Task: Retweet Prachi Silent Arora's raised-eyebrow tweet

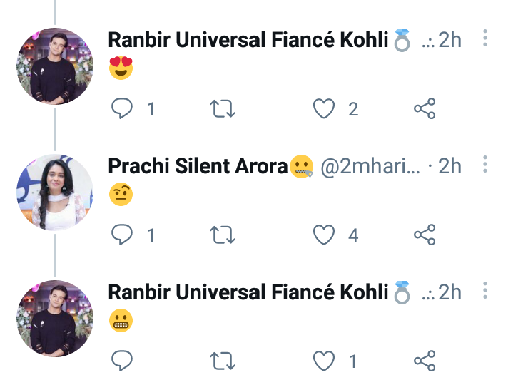Action: pos(223,235)
